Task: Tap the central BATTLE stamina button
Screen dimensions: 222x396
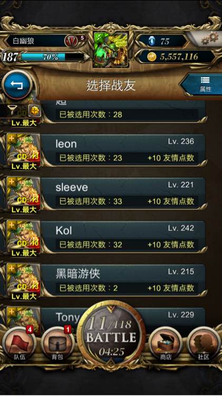Action: pyautogui.click(x=111, y=334)
